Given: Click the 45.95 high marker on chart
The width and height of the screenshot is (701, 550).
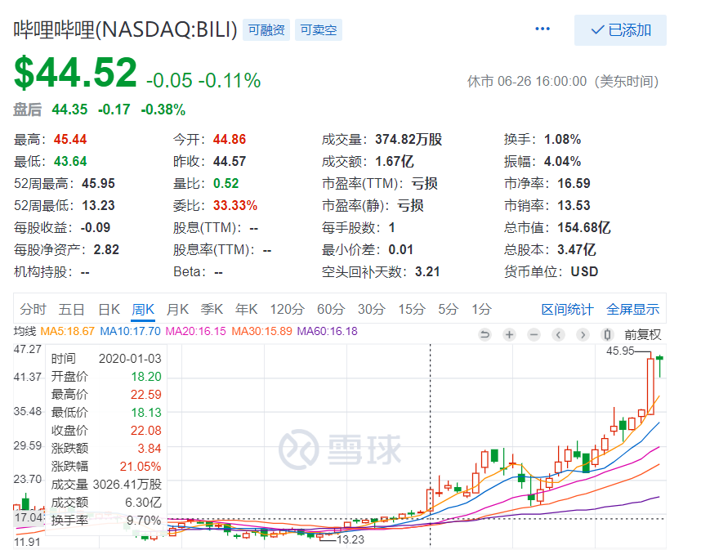Looking at the screenshot, I should coord(620,351).
